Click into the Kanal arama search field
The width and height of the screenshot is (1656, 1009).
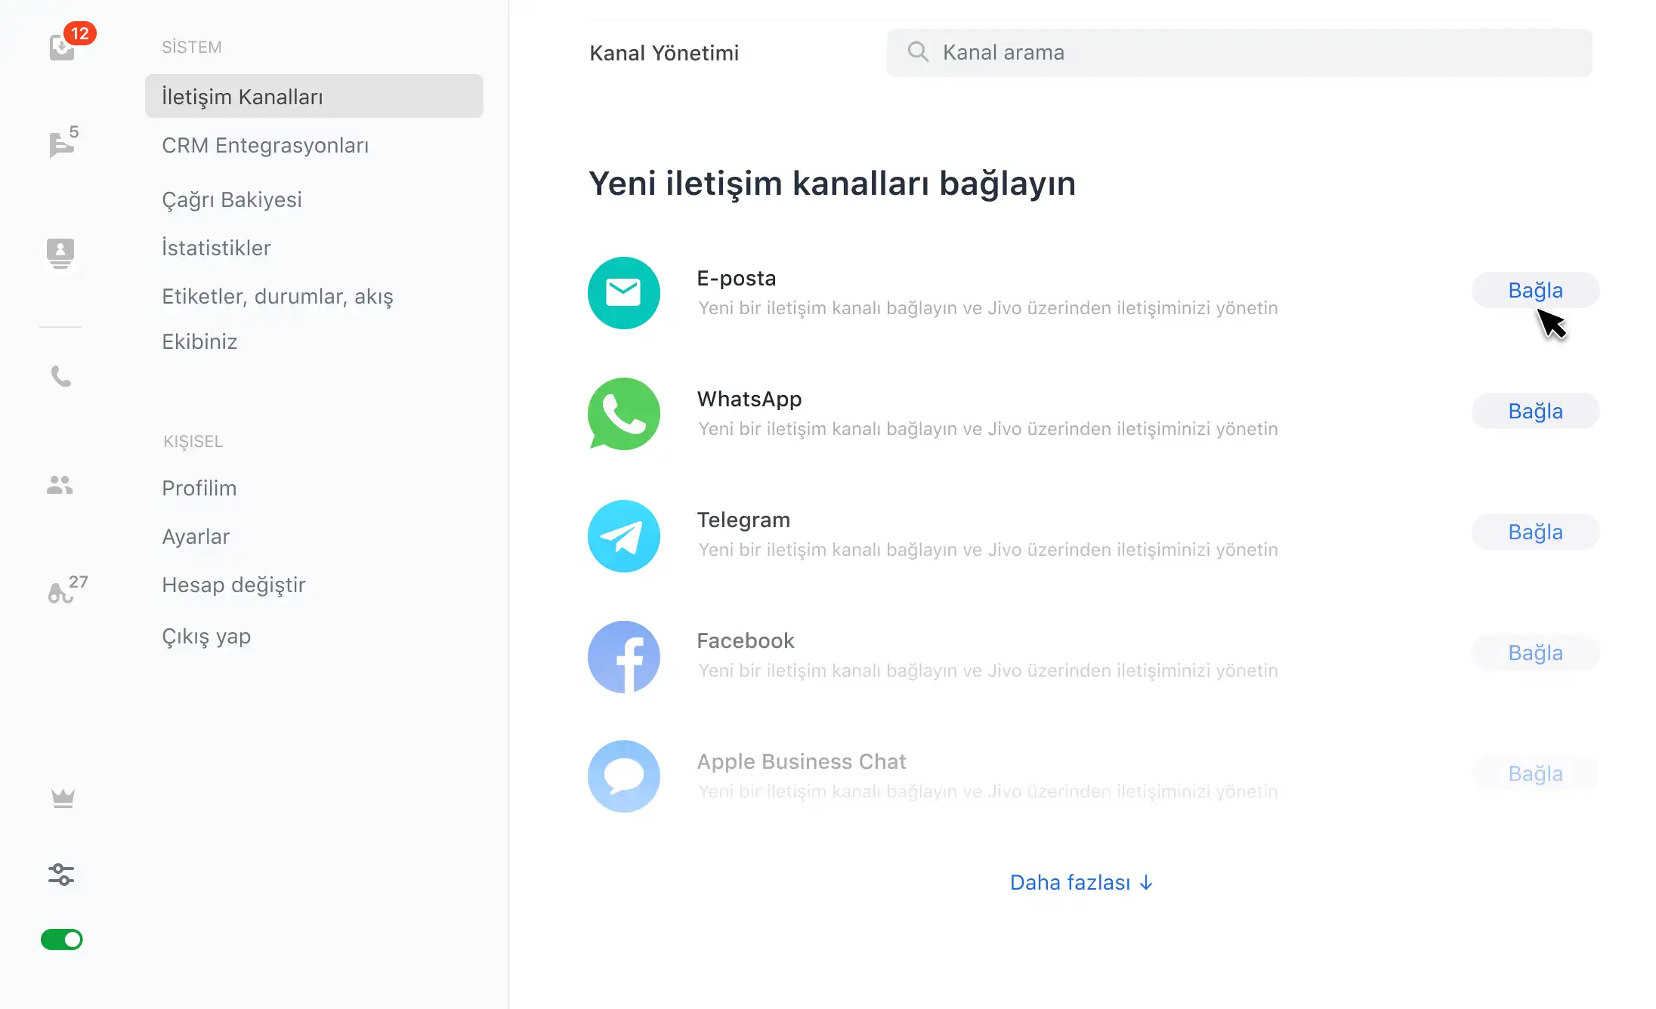1239,53
